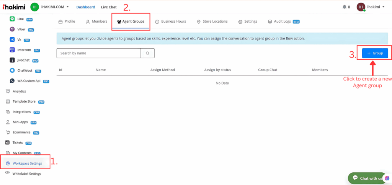Open Workspace Settings in the sidebar

click(27, 164)
